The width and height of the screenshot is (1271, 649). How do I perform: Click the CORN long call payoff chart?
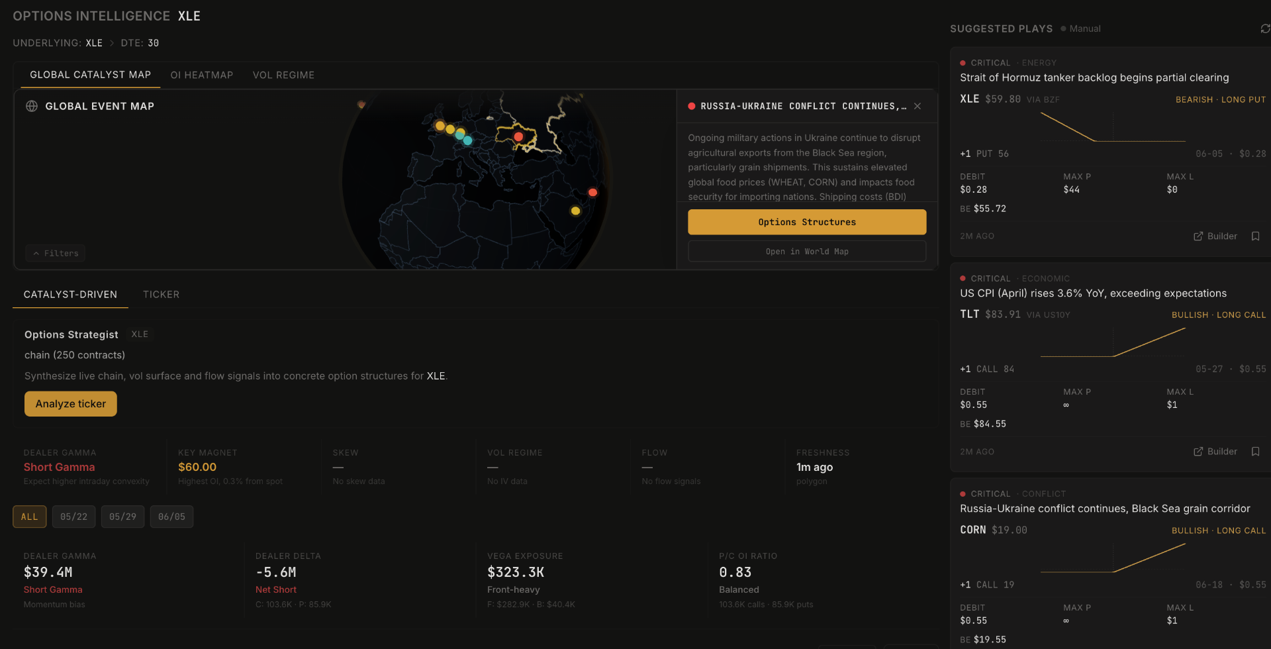coord(1113,558)
